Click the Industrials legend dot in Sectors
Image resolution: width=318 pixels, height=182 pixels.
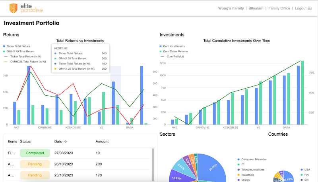pyautogui.click(x=238, y=175)
